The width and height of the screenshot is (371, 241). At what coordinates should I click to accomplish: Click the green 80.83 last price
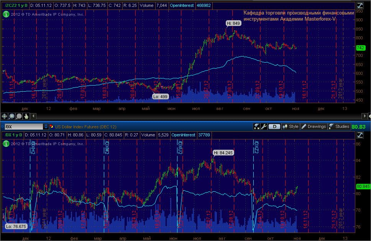[358, 127]
